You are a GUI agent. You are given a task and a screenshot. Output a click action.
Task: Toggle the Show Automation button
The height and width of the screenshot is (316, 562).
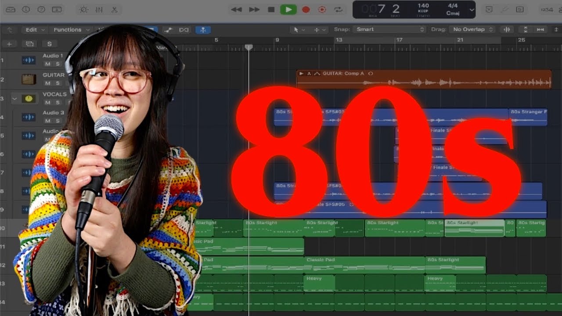(168, 30)
